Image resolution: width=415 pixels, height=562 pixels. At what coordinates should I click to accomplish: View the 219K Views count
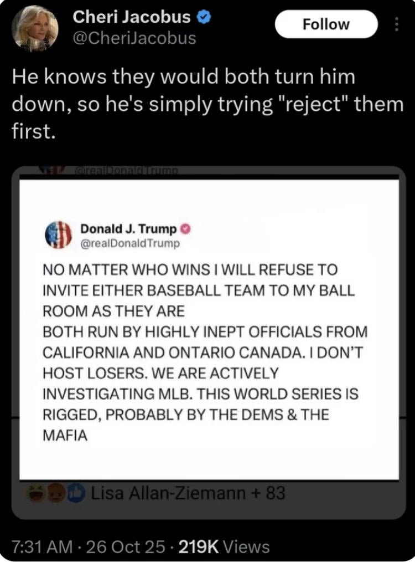pos(224,547)
